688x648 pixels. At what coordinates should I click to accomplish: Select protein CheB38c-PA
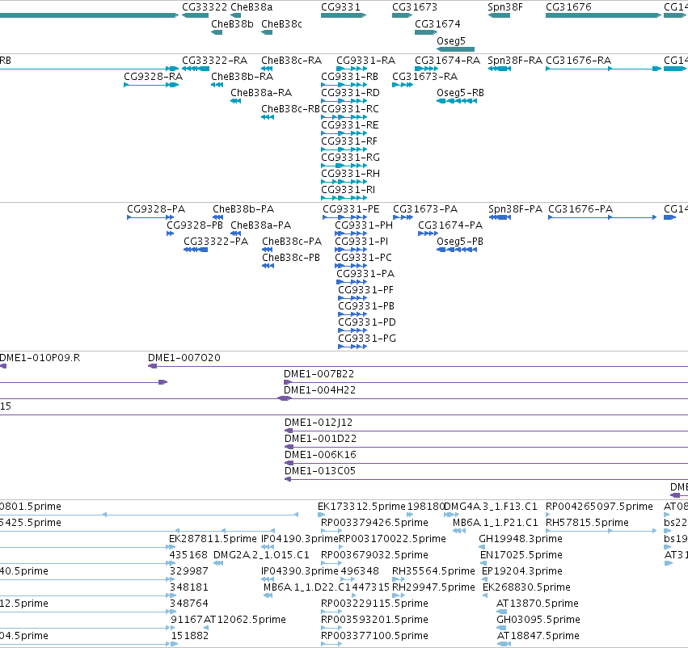click(x=292, y=242)
